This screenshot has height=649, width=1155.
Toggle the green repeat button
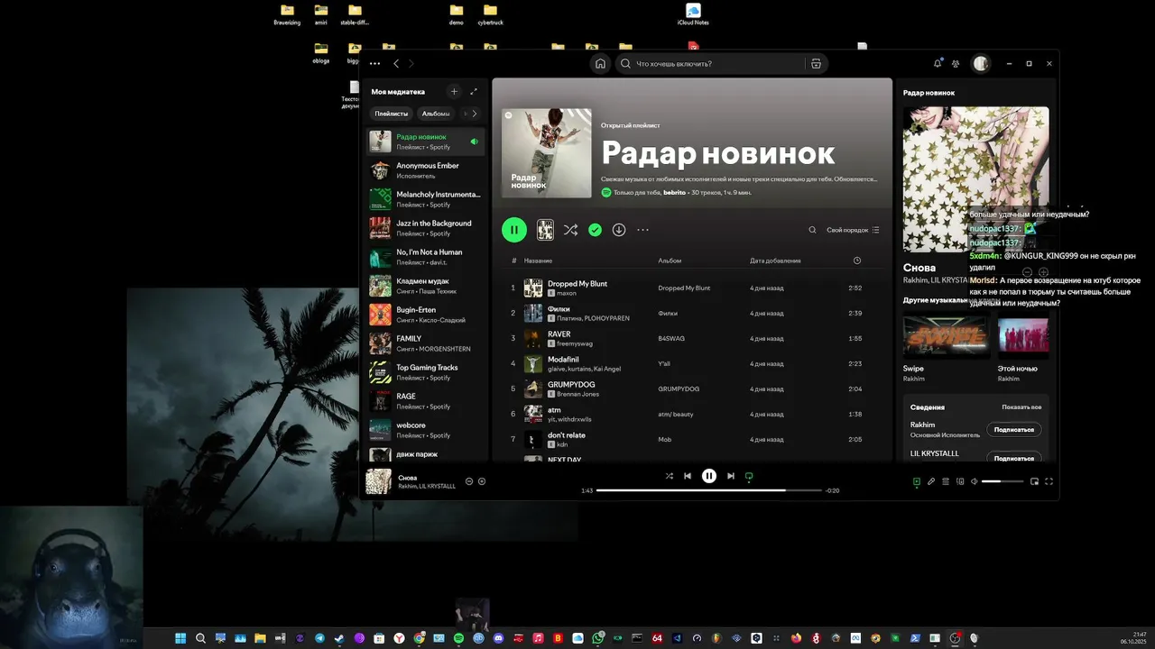coord(749,476)
